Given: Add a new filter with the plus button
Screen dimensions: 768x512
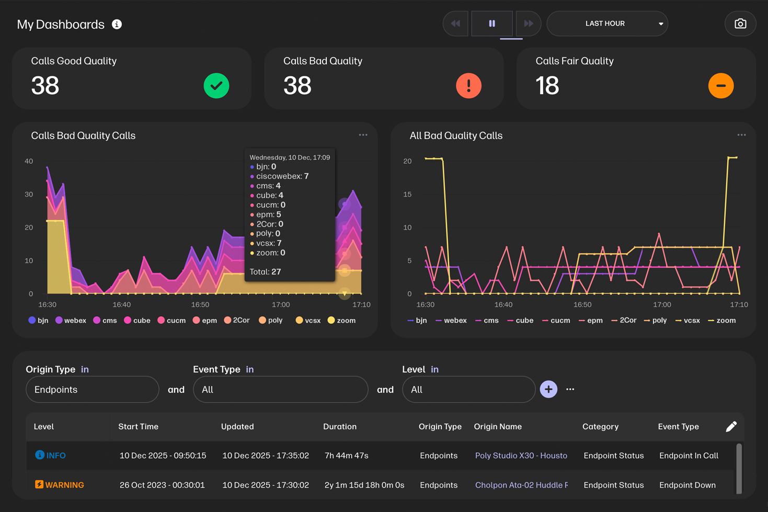Looking at the screenshot, I should point(548,389).
